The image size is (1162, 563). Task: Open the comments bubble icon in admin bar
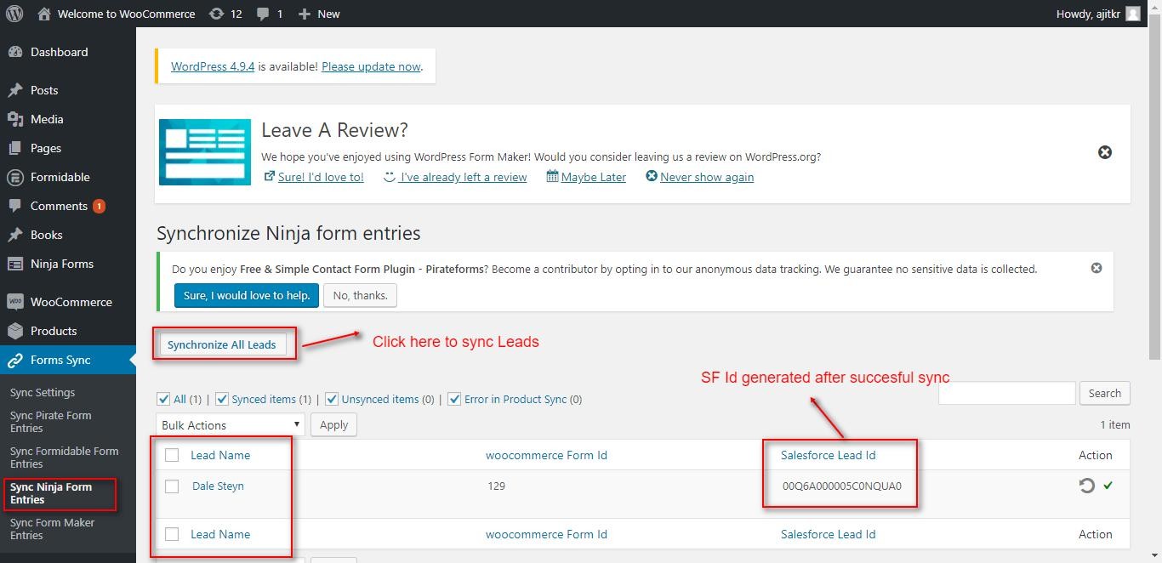[264, 14]
